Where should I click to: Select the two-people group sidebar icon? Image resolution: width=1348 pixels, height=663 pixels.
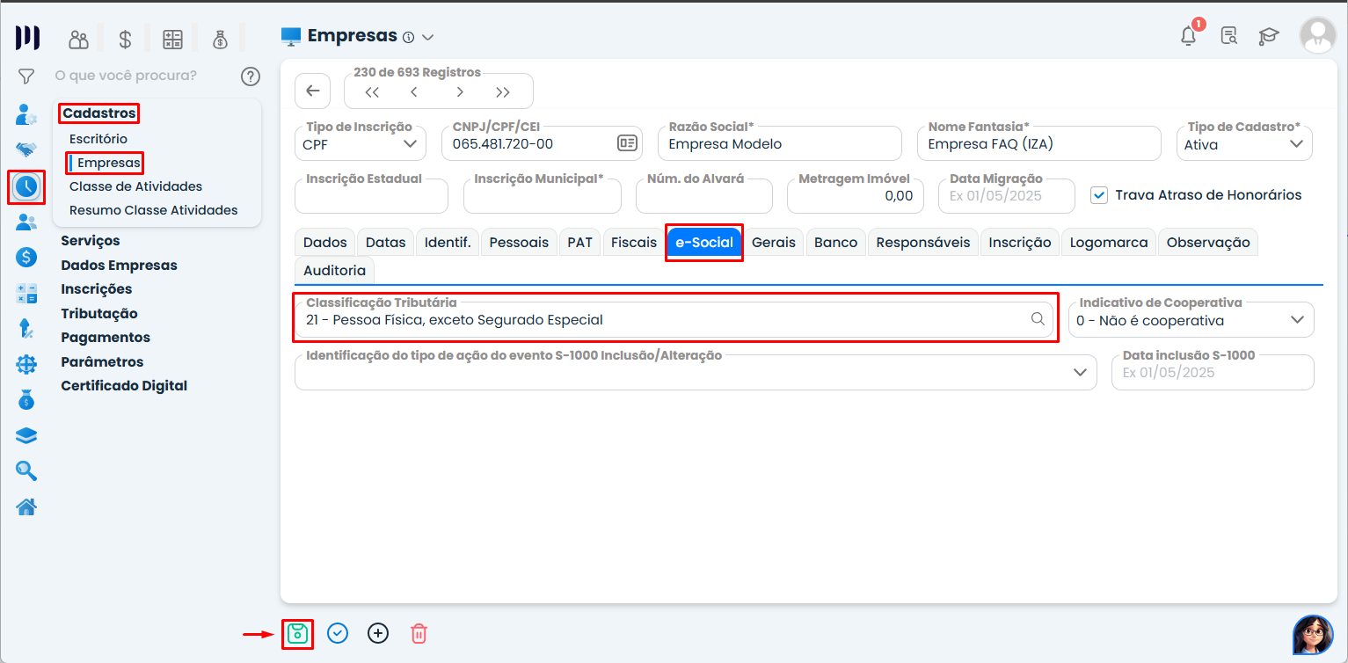(26, 222)
